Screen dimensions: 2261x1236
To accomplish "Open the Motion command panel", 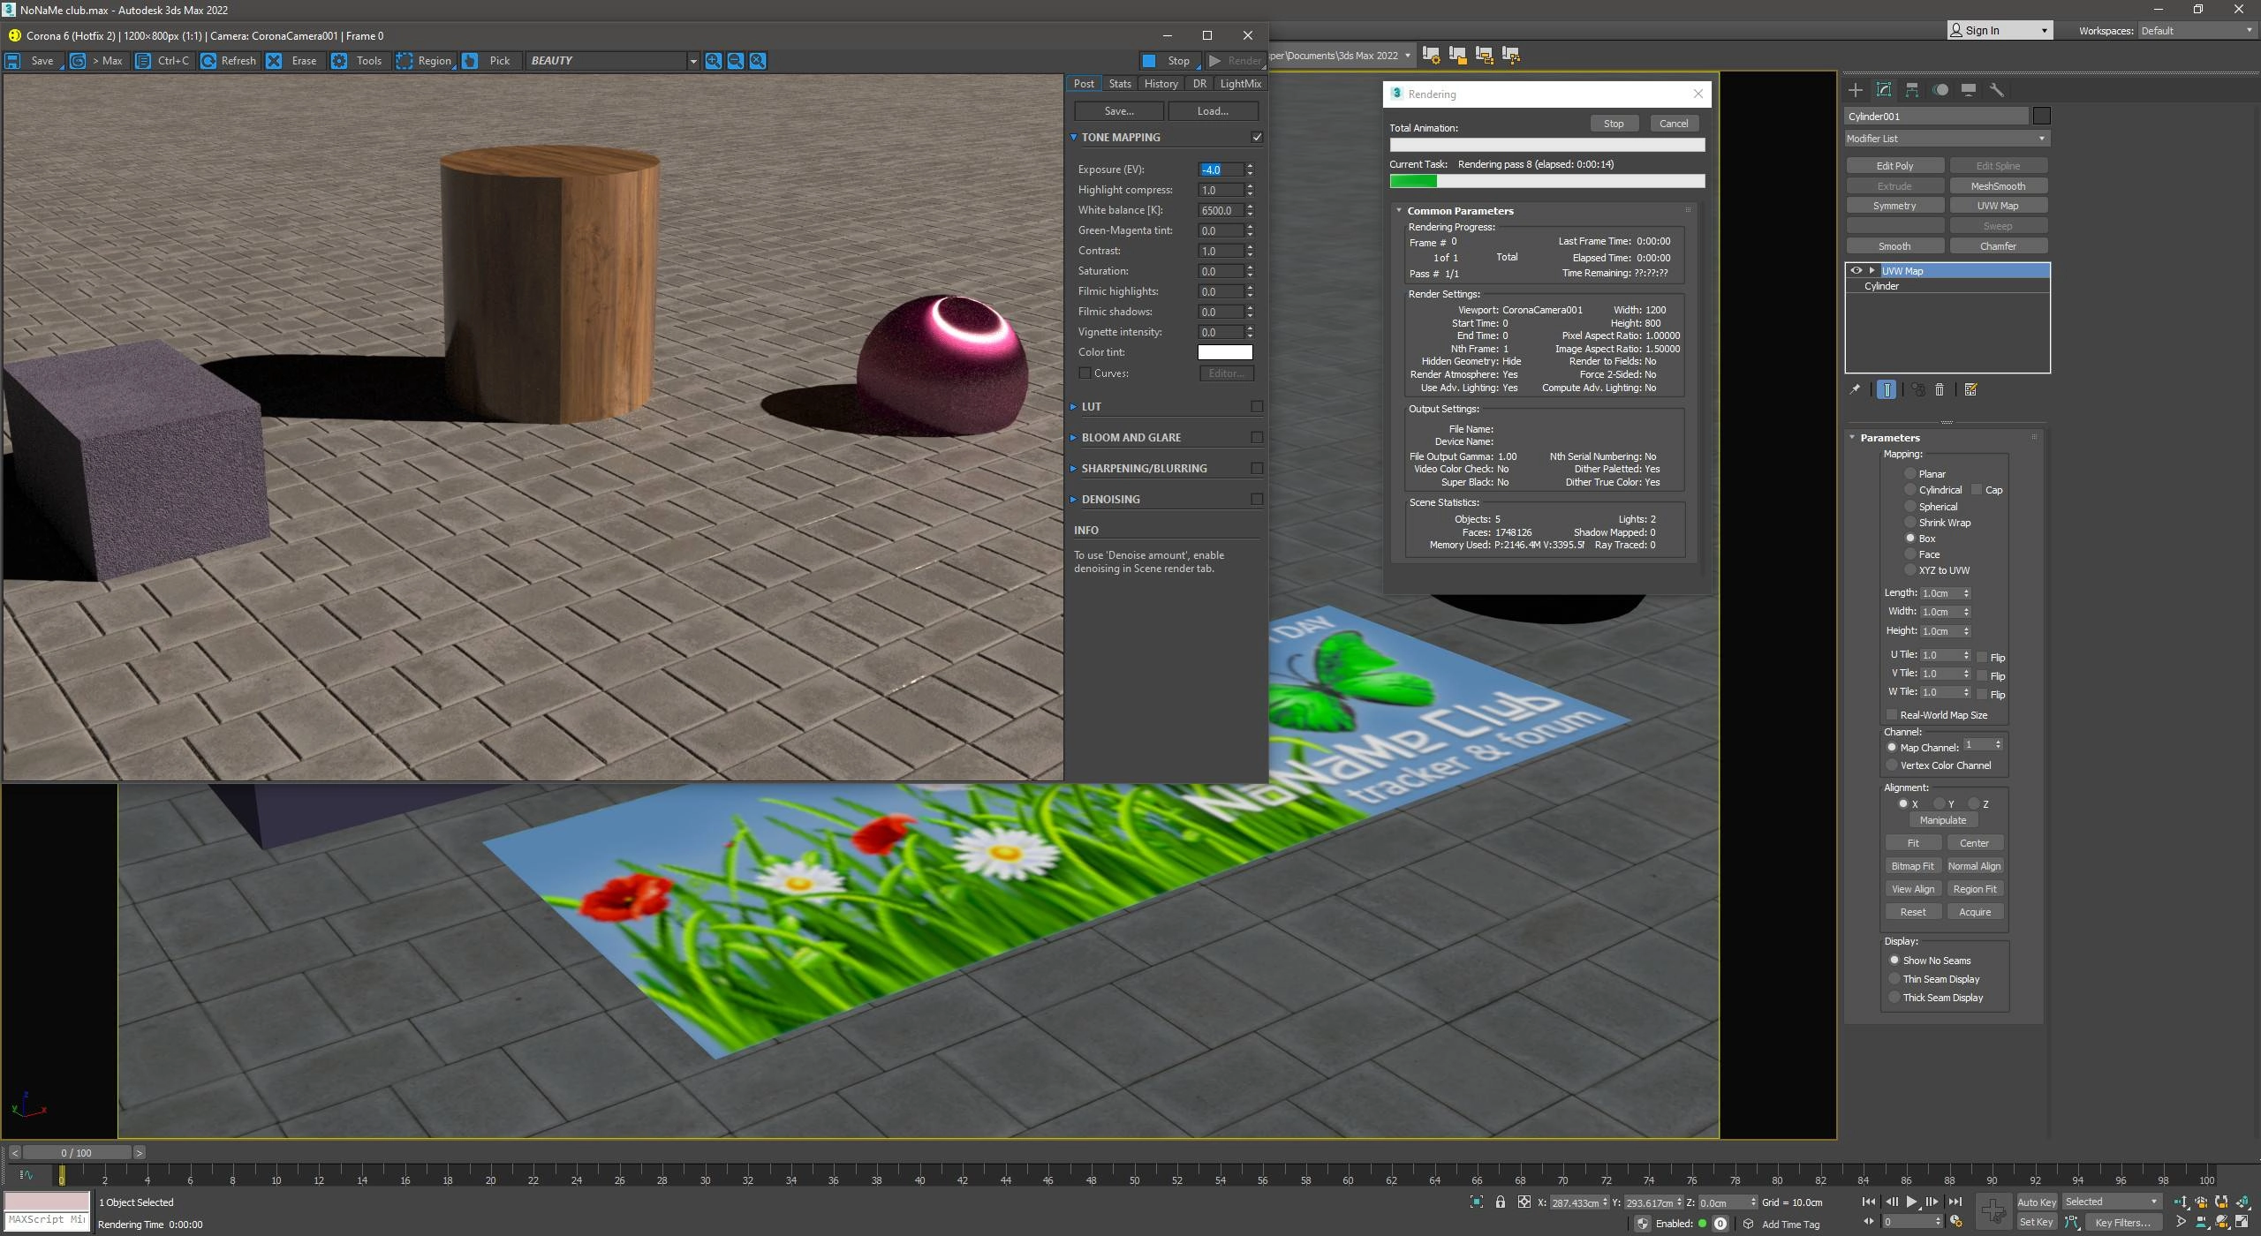I will (1940, 90).
